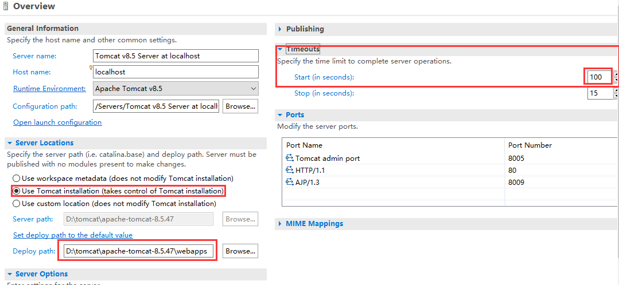Click the Deploy path text field
Viewport: 619px width, 285px height.
pyautogui.click(x=138, y=251)
